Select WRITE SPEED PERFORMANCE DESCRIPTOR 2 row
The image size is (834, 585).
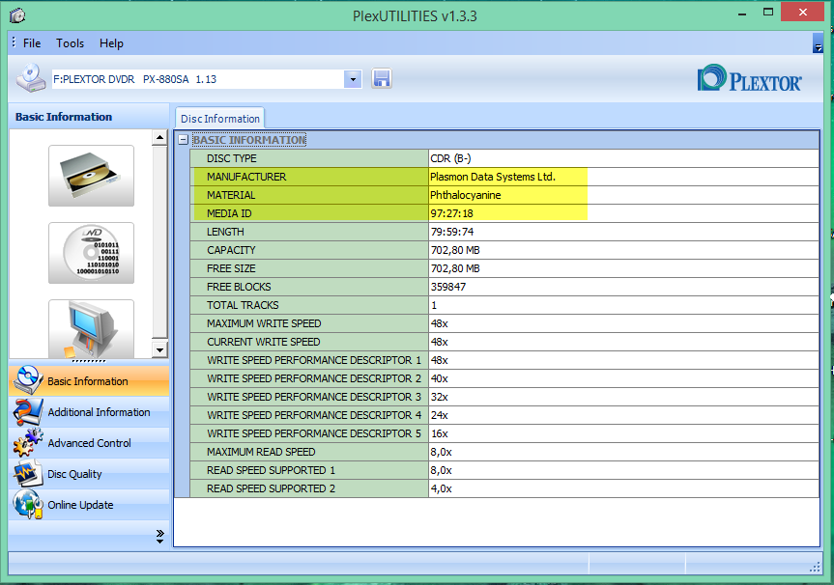pyautogui.click(x=504, y=378)
